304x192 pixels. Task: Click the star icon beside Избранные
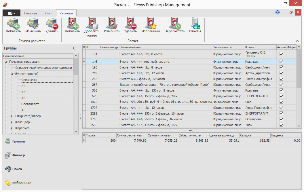click(x=8, y=183)
